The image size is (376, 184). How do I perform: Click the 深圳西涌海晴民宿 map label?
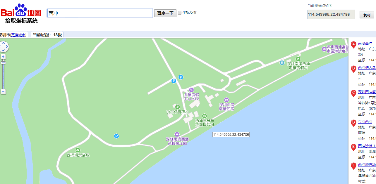[227, 107]
